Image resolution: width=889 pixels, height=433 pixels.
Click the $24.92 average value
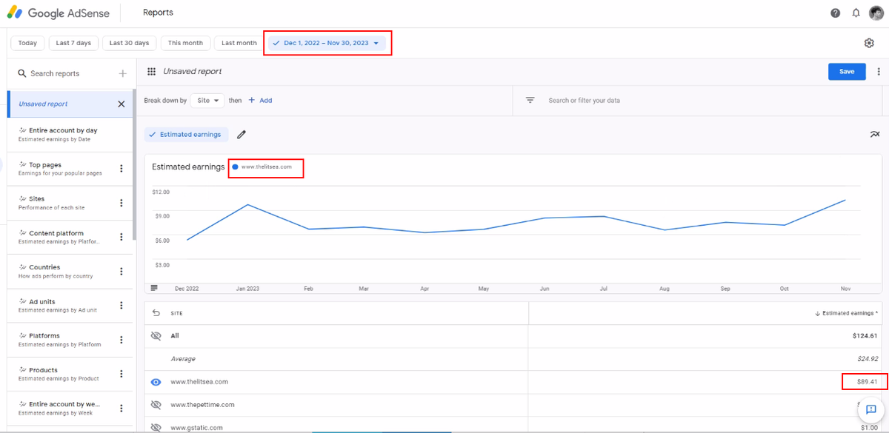pos(866,359)
